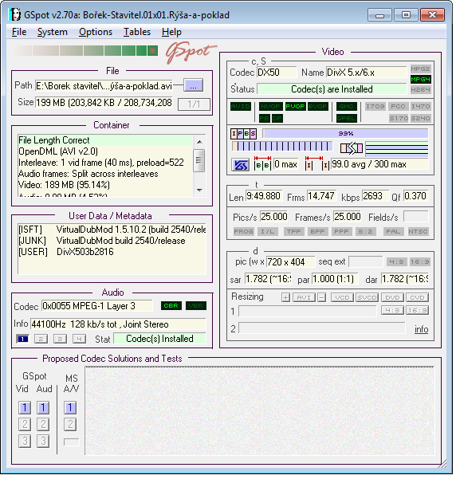Click the NTSC indicator
Image resolution: width=456 pixels, height=483 pixels.
[x=418, y=232]
